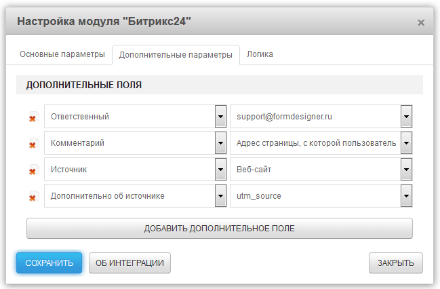440x289 pixels.
Task: Expand the Адрес страницы value dropdown
Action: 406,142
